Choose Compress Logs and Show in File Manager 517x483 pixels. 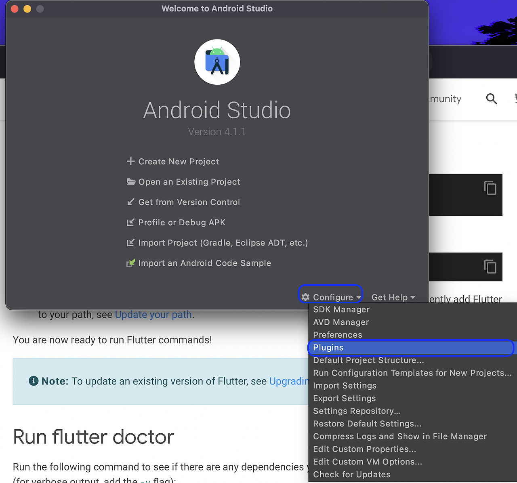coord(412,437)
